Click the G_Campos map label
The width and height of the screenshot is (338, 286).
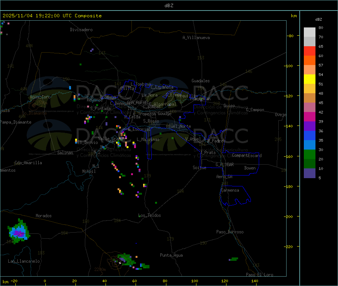pyautogui.click(x=255, y=110)
